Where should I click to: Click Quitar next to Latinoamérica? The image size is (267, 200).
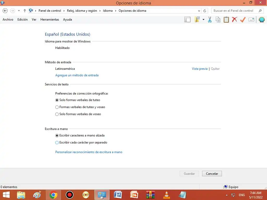(215, 69)
